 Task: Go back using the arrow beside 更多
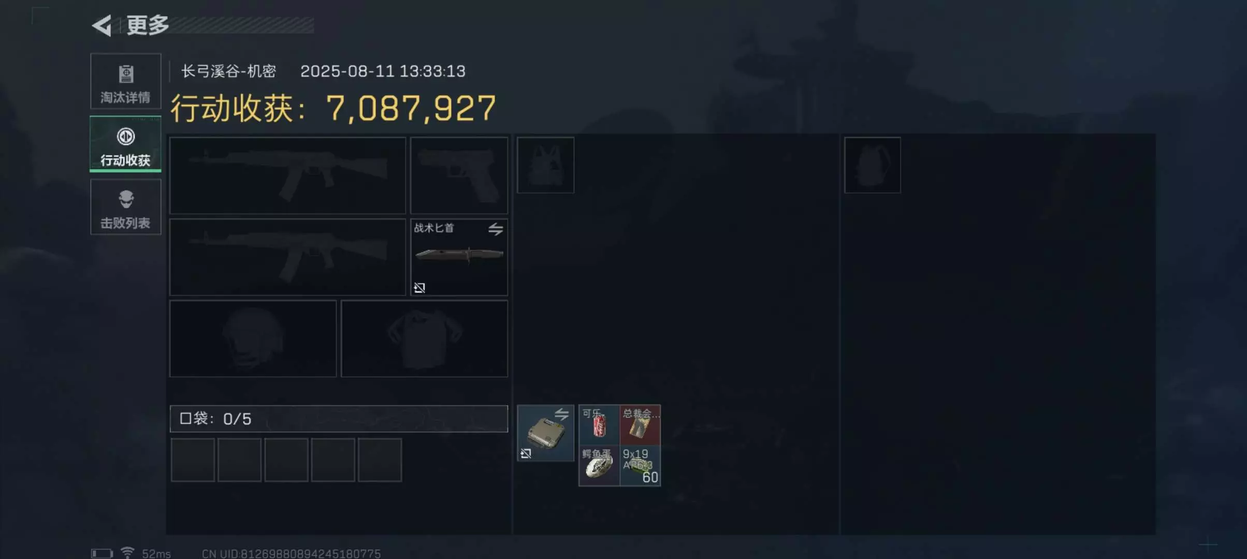[102, 25]
